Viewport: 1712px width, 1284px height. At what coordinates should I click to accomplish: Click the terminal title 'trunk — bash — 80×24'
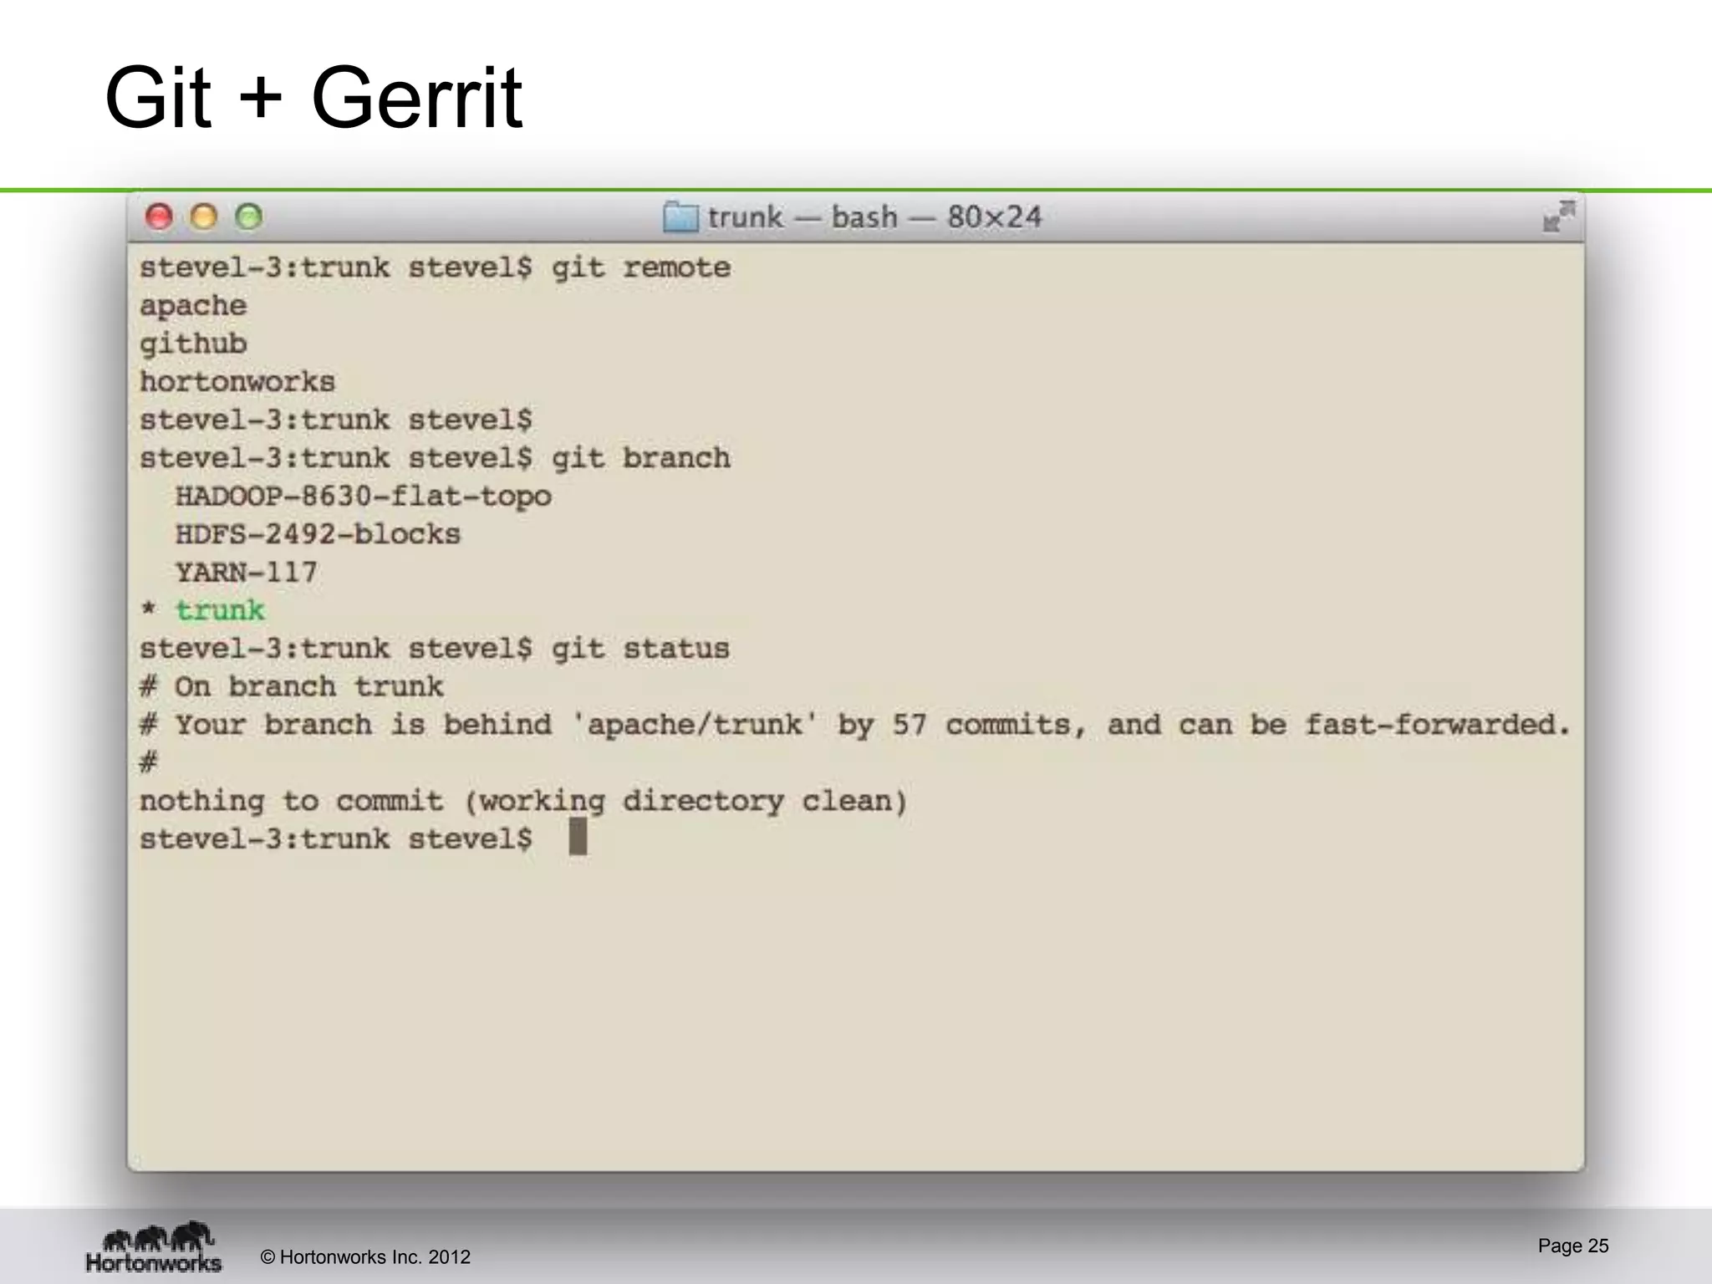(x=874, y=217)
